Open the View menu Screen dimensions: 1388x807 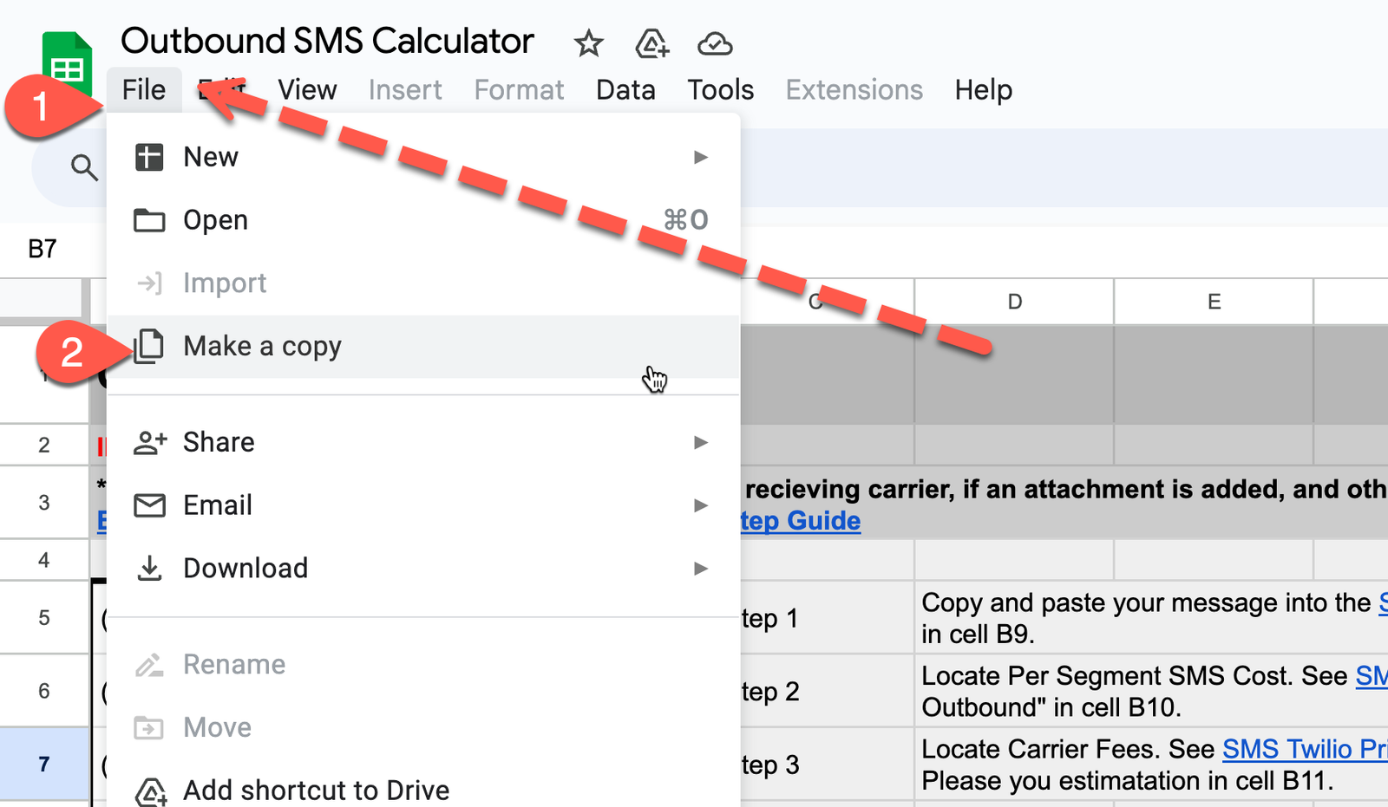307,90
